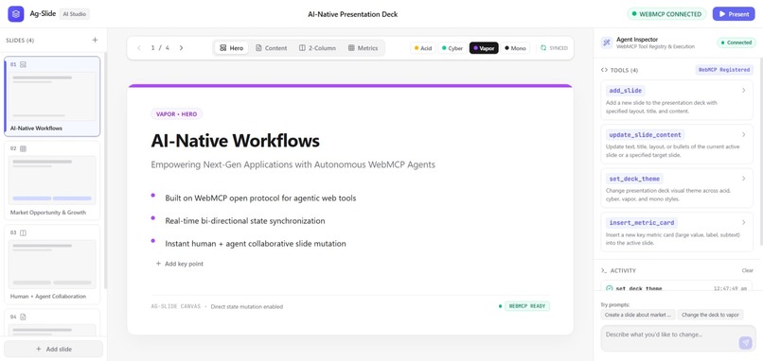Screen dimensions: 763x361
Task: Click the Add slide button at sidebar bottom
Action: (x=54, y=349)
